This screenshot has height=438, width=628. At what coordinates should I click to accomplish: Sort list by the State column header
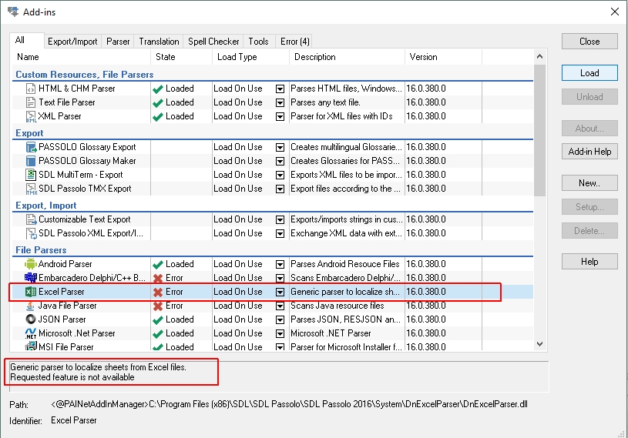tap(180, 57)
